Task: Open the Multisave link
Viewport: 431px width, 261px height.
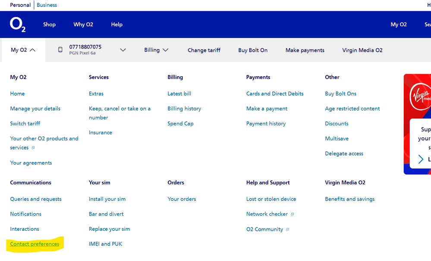Action: pos(337,139)
